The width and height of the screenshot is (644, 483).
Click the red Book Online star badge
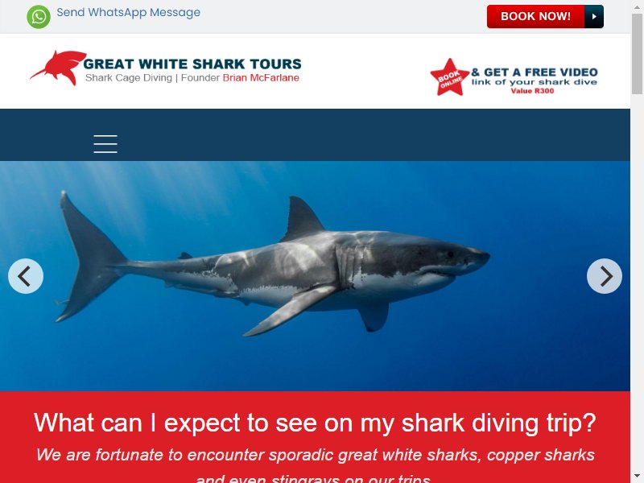450,77
